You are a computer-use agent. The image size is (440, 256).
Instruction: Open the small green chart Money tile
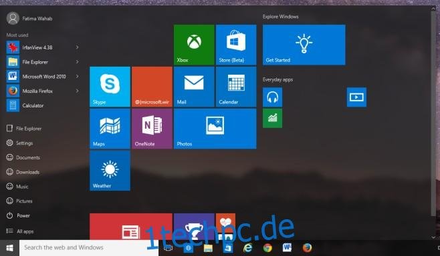pyautogui.click(x=272, y=119)
